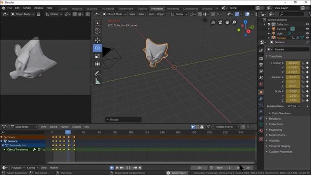Click the pan view hand icon

[x=227, y=22]
